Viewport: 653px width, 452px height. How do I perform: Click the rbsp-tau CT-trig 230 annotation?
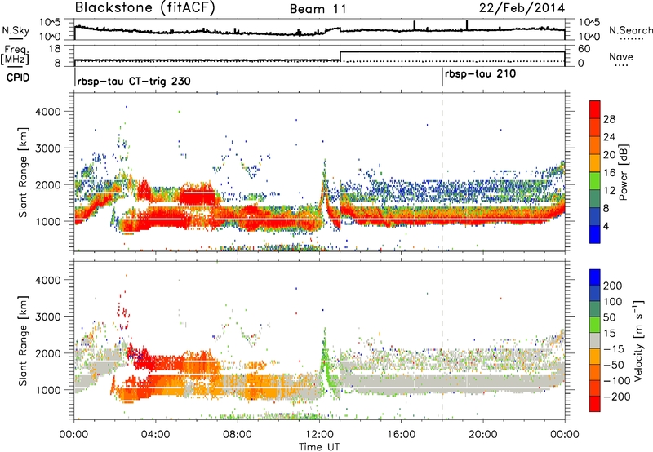pos(133,82)
